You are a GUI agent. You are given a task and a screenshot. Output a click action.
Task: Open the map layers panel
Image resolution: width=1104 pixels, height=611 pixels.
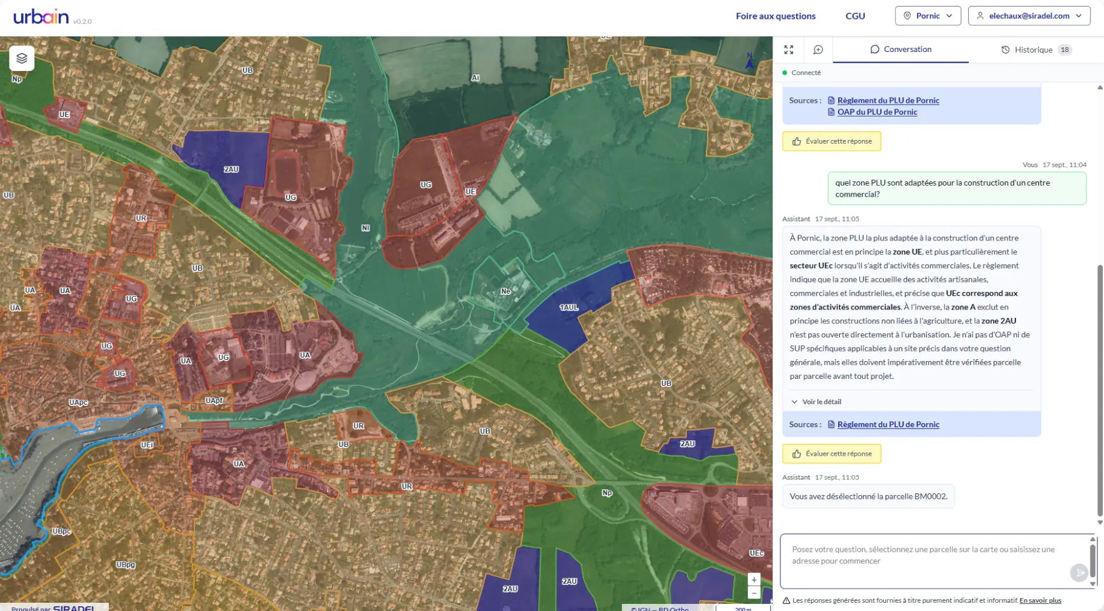point(22,58)
